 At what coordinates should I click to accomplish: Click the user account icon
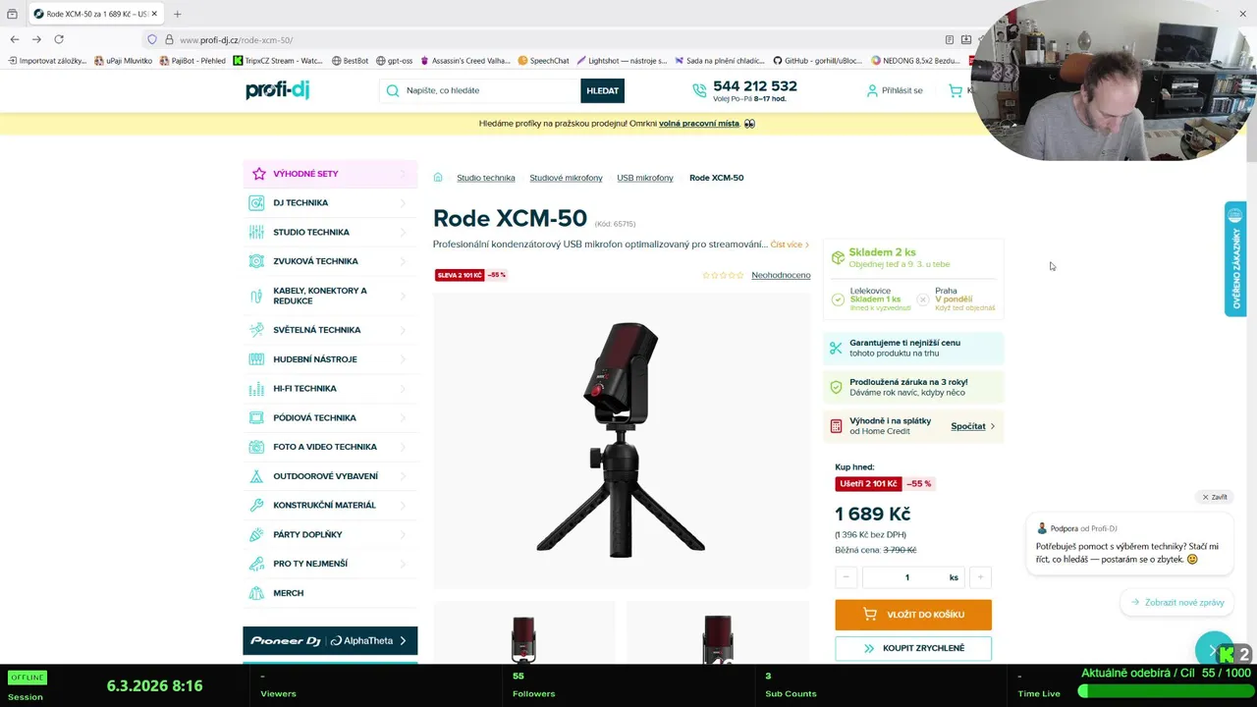coord(872,90)
